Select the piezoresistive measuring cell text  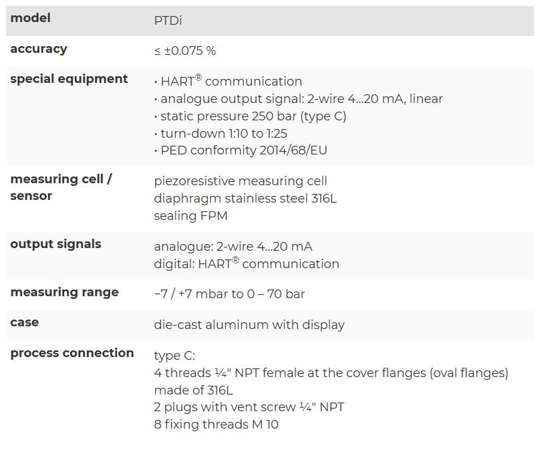click(241, 181)
